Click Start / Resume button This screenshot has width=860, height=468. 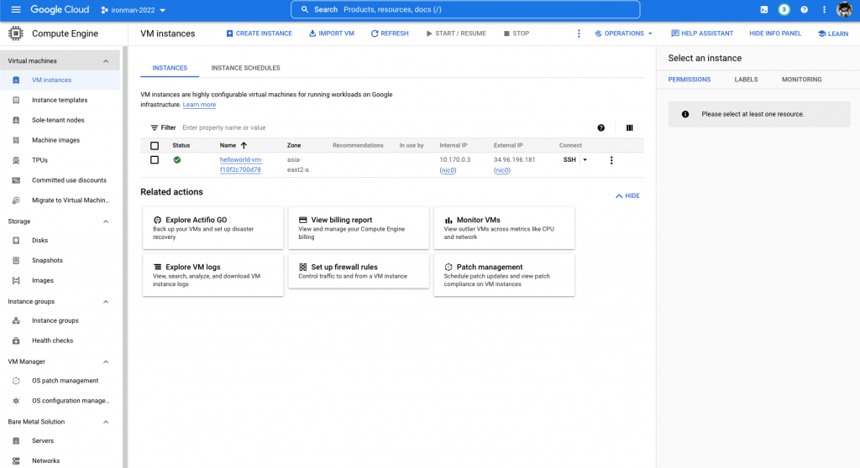(x=456, y=34)
